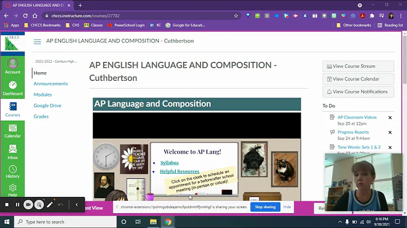Click the Windows taskbar search box
This screenshot has height=228, width=407.
(65, 222)
